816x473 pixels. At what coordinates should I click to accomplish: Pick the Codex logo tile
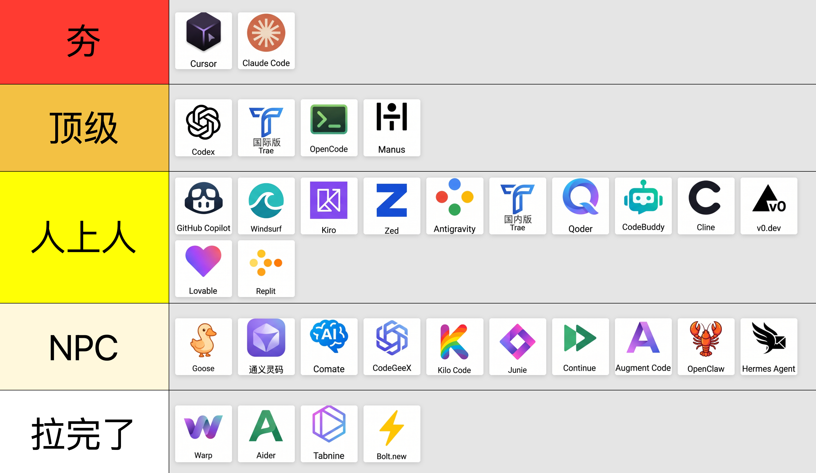pos(203,128)
